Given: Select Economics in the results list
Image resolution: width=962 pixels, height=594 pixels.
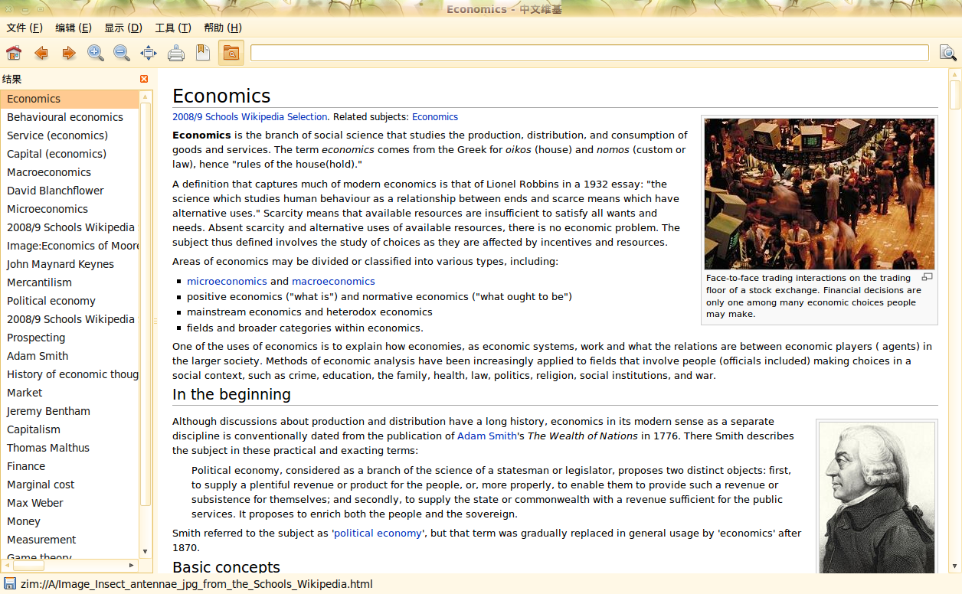Looking at the screenshot, I should pyautogui.click(x=70, y=99).
